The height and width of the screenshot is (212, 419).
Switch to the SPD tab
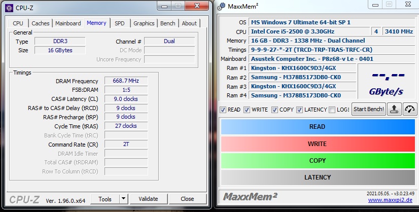(119, 23)
